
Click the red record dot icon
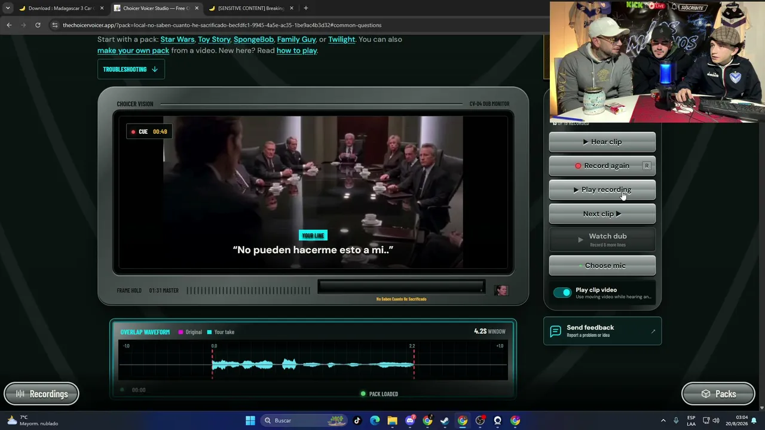pyautogui.click(x=578, y=166)
